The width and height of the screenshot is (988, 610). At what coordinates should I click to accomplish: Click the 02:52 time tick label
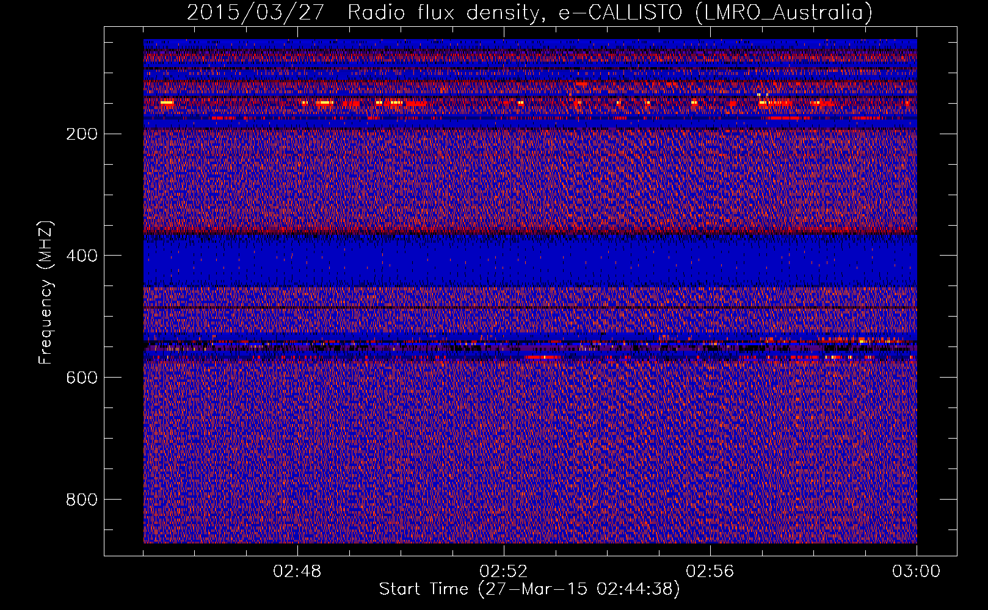tap(504, 572)
